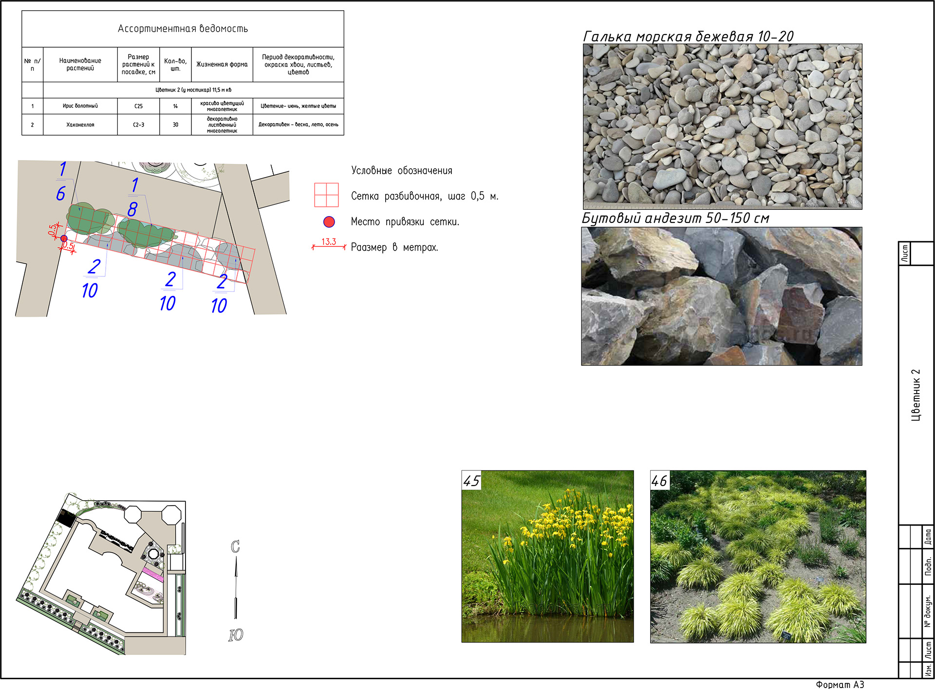Click the 13.3 dimension legend symbol
935x689 pixels.
tap(329, 245)
